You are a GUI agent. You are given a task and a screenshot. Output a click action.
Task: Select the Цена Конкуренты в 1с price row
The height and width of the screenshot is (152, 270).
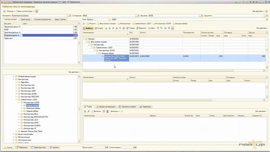click(x=40, y=33)
